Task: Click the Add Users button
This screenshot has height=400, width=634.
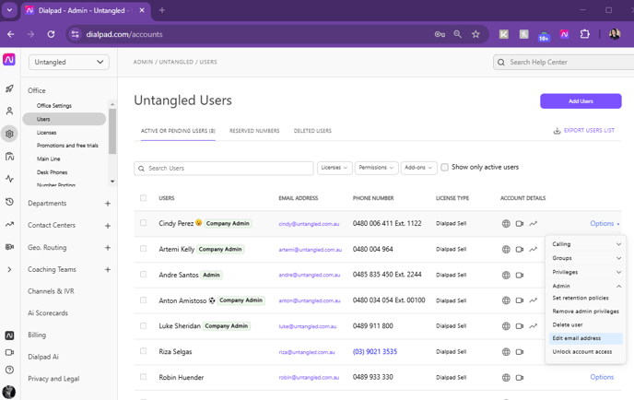Action: [581, 101]
